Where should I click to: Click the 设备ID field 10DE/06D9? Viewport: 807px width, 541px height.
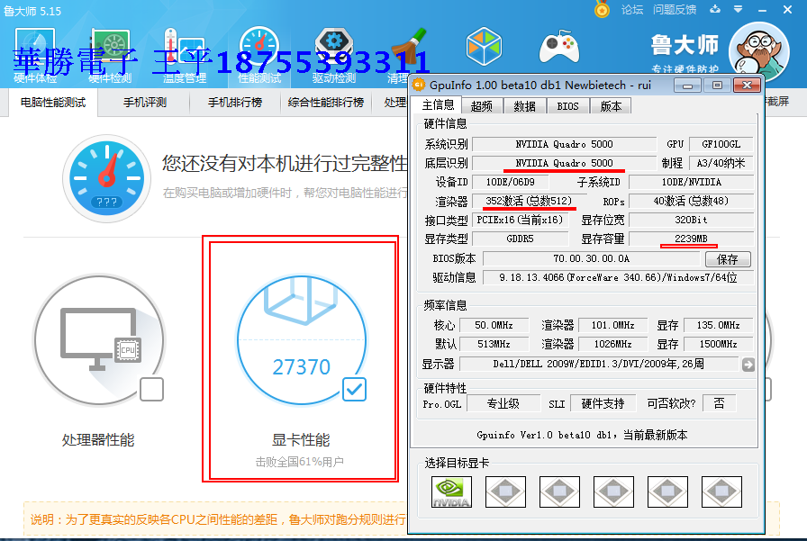pyautogui.click(x=510, y=182)
